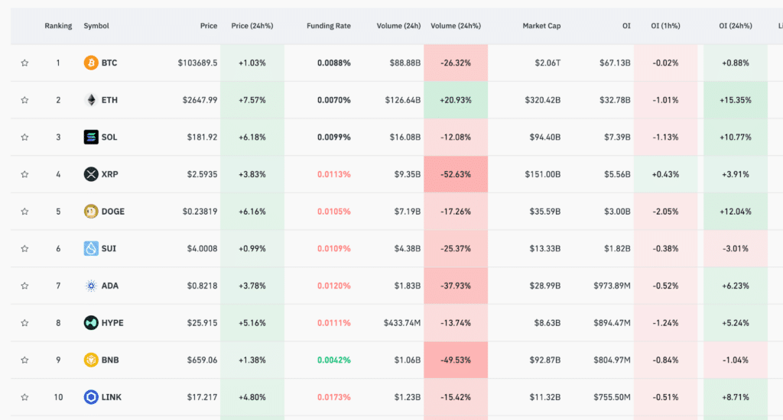Click BNB volume change -49.53%
This screenshot has height=420, width=783.
456,360
